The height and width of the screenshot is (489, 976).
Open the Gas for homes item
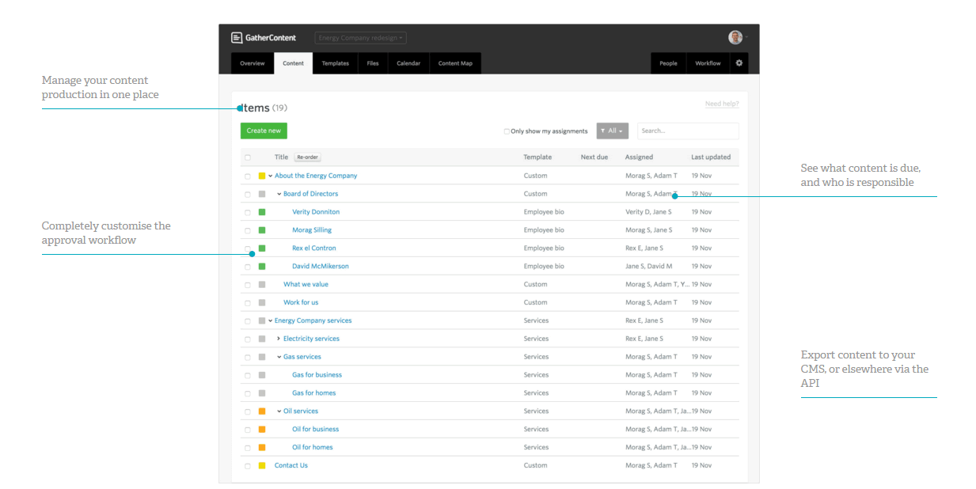[314, 393]
